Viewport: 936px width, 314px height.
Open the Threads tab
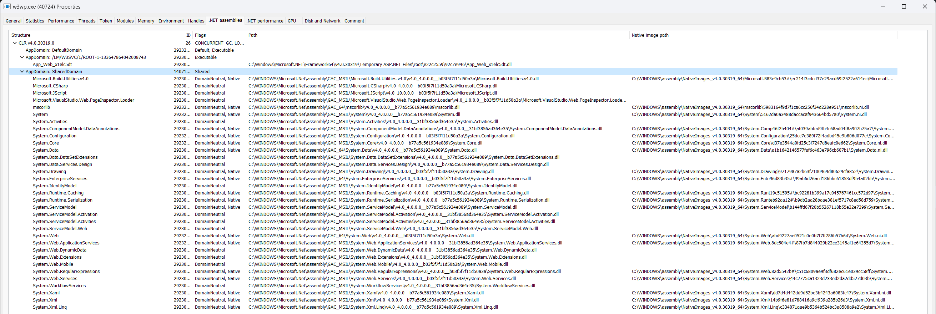(87, 21)
